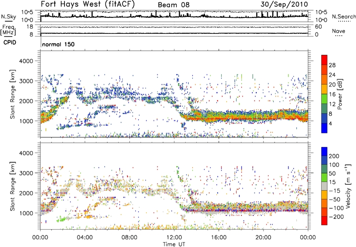Click the Nave legend label
This screenshot has height=247, width=356.
pyautogui.click(x=338, y=31)
